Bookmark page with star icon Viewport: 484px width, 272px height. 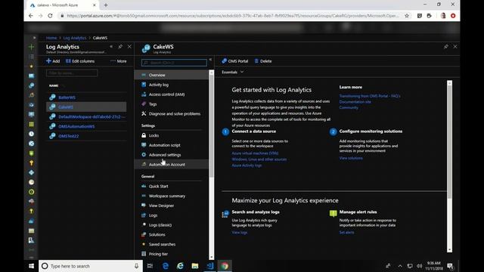tap(407, 16)
